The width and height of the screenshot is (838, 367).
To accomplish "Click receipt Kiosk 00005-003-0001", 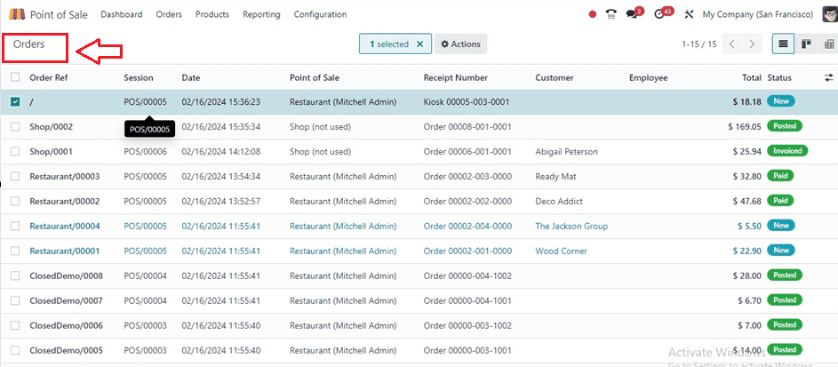I will pyautogui.click(x=467, y=101).
